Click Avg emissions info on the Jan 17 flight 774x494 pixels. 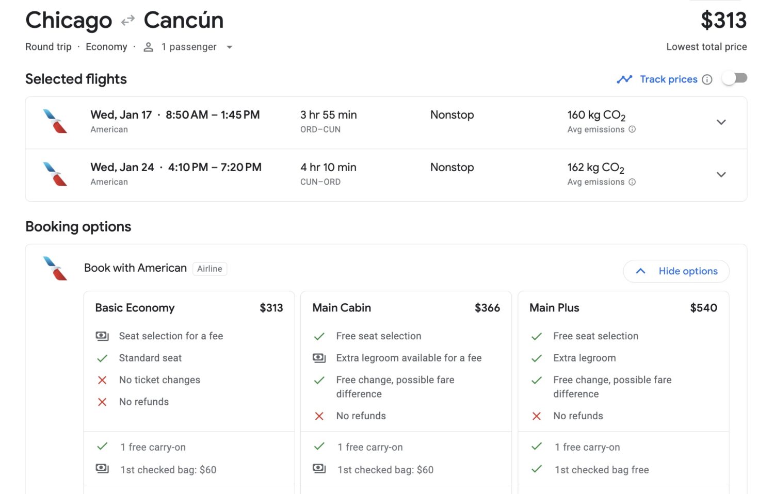[632, 130]
